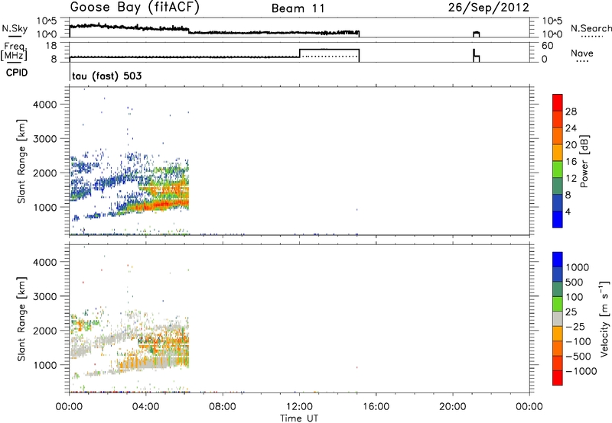Click the '60' Nave axis value
This screenshot has width=612, height=423.
point(548,46)
